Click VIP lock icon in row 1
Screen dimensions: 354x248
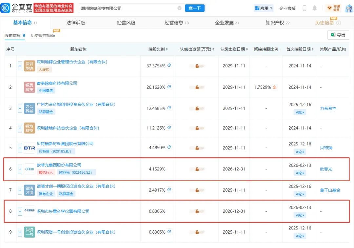[197, 66]
